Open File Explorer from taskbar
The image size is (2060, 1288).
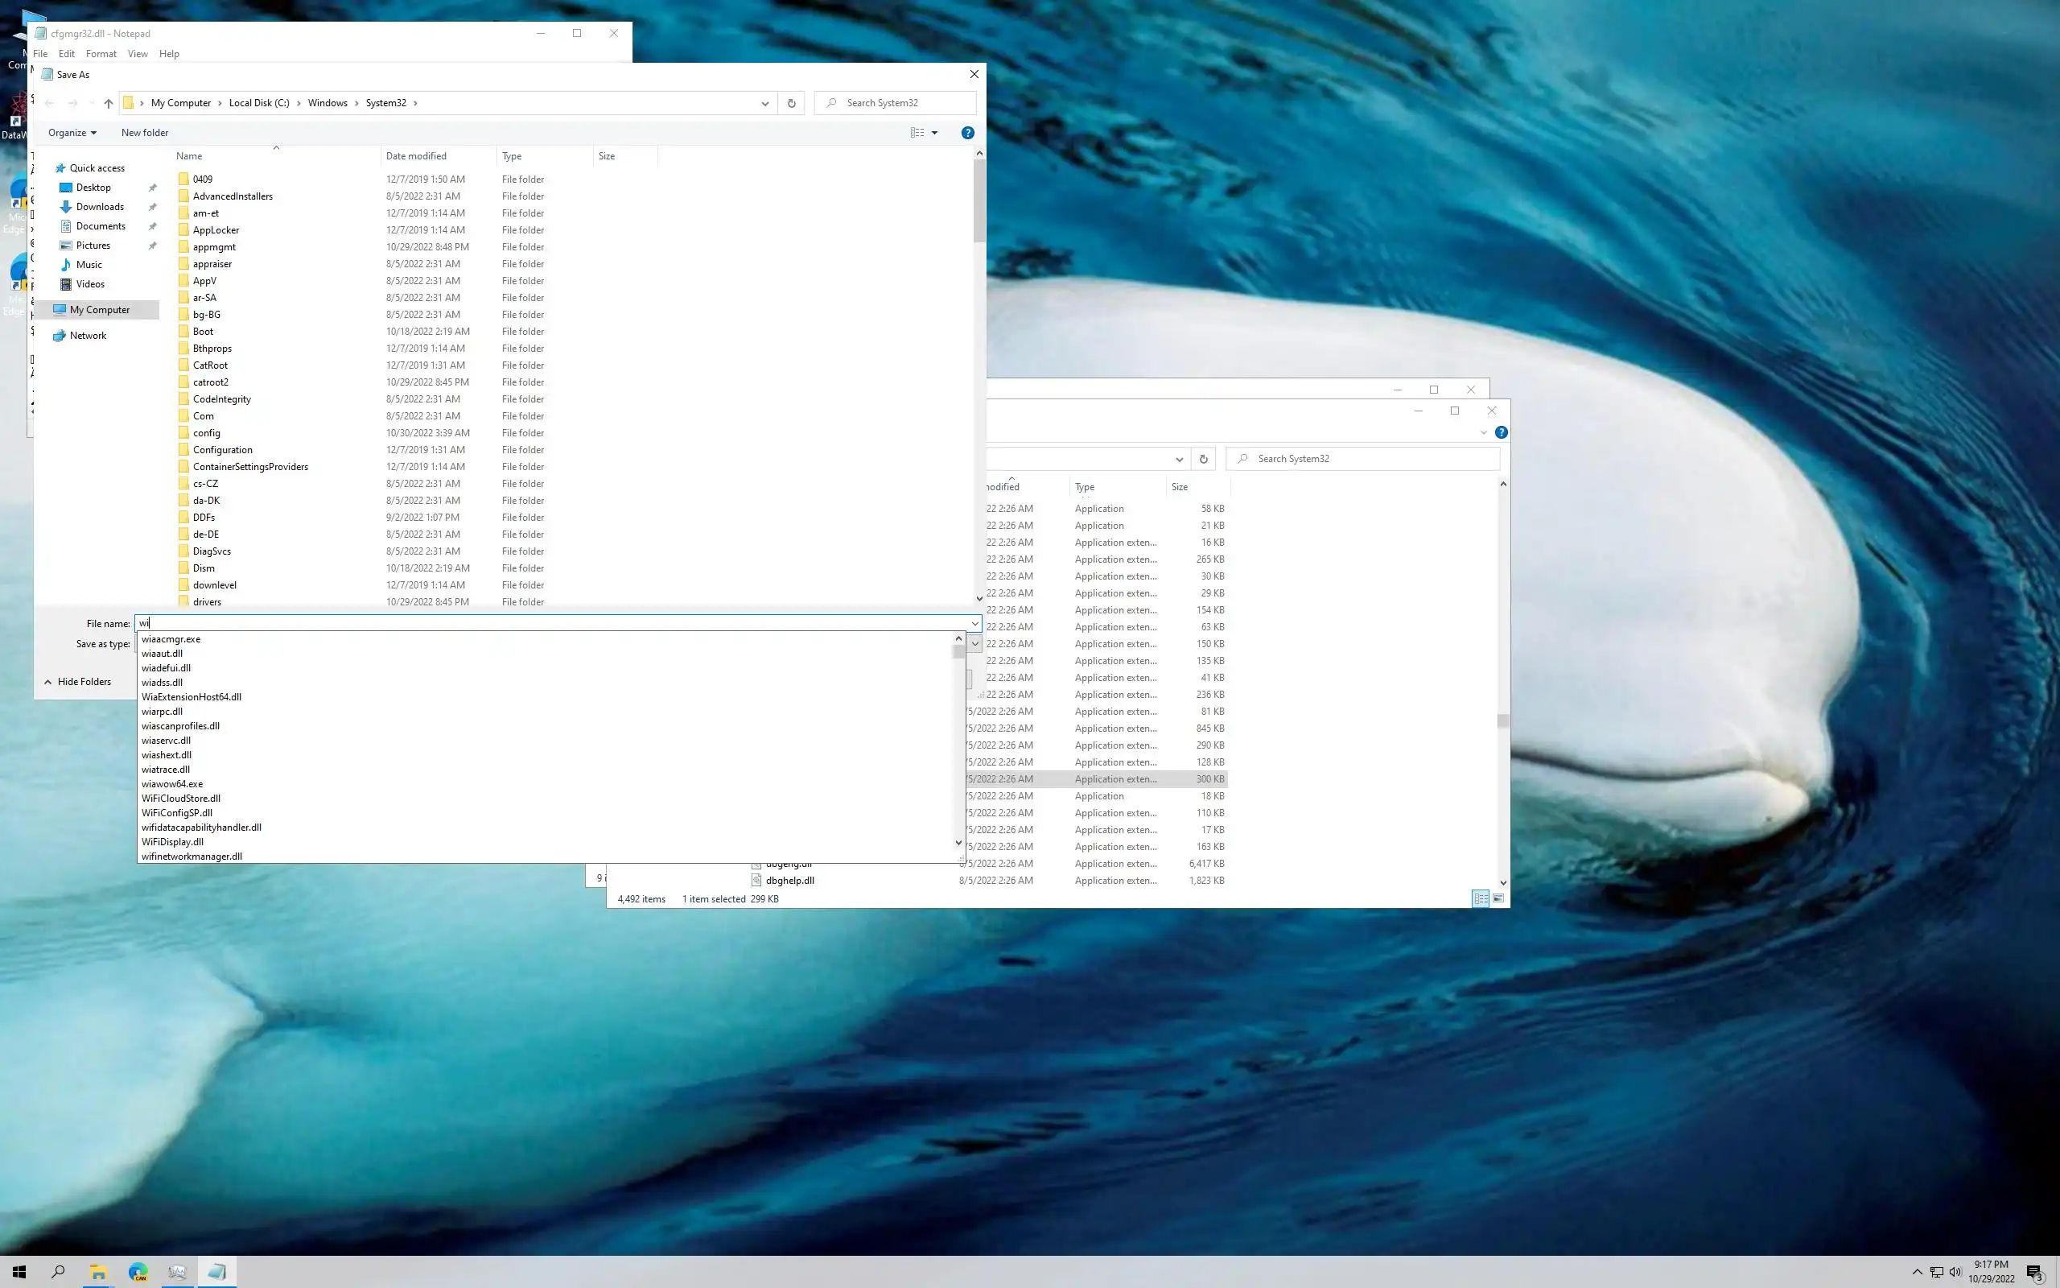point(98,1272)
